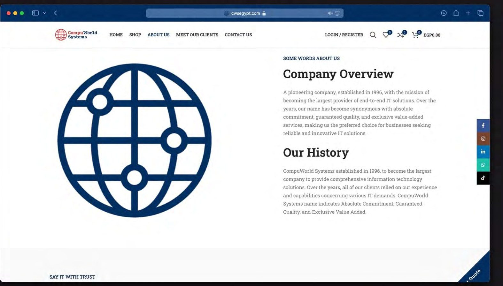
Task: Go back with the Safari back arrow
Action: (x=56, y=13)
